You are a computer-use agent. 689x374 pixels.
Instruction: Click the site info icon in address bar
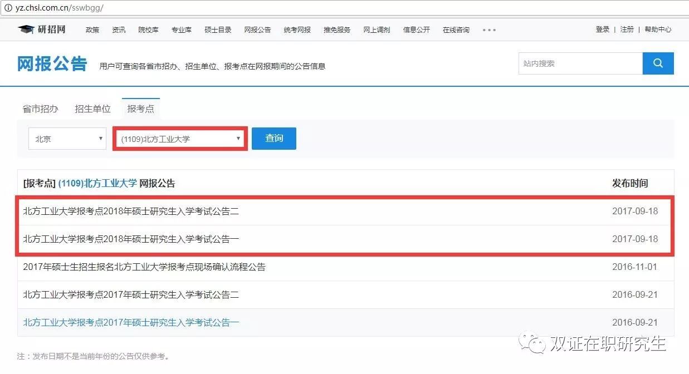8,8
